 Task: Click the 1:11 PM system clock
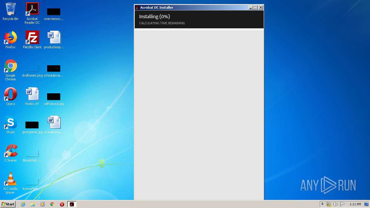click(x=355, y=204)
